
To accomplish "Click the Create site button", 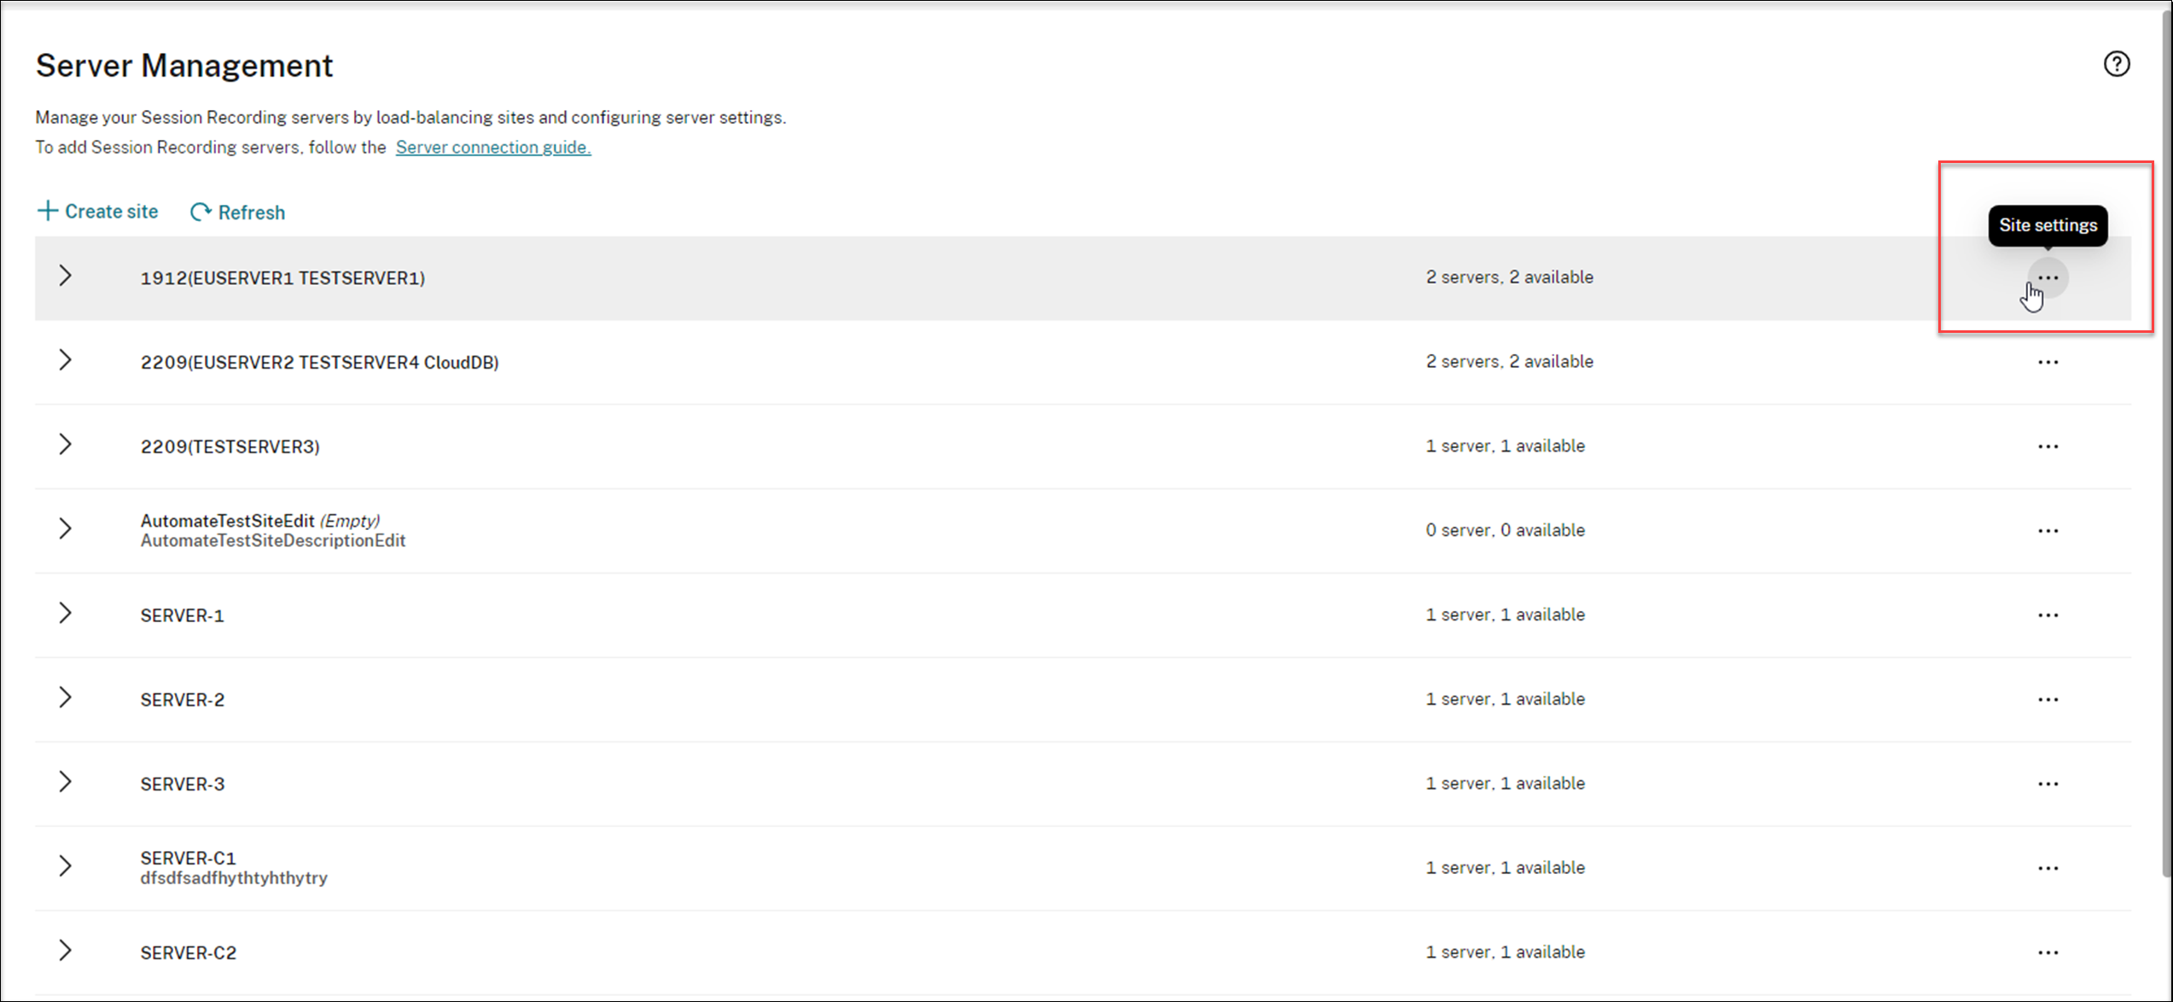I will coord(98,212).
